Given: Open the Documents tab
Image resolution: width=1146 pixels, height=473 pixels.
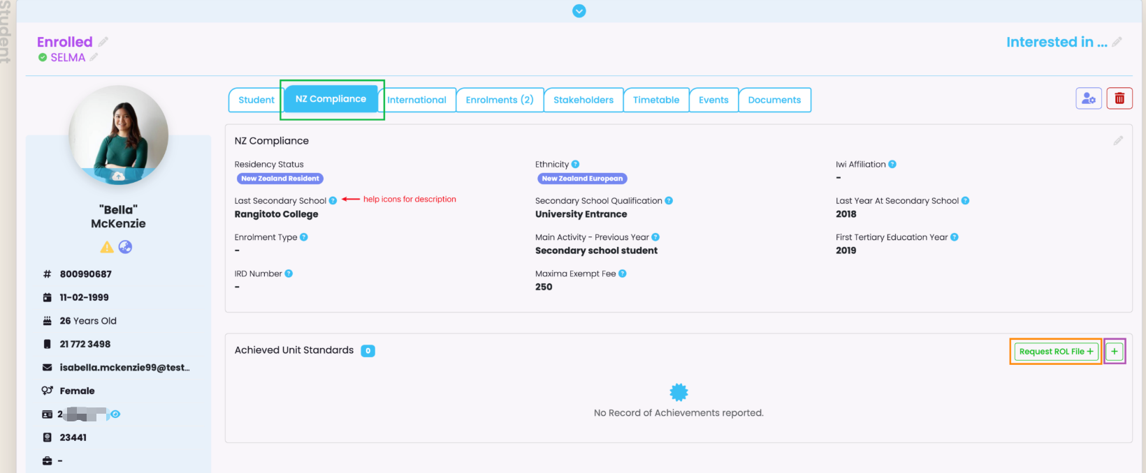Looking at the screenshot, I should click(774, 100).
